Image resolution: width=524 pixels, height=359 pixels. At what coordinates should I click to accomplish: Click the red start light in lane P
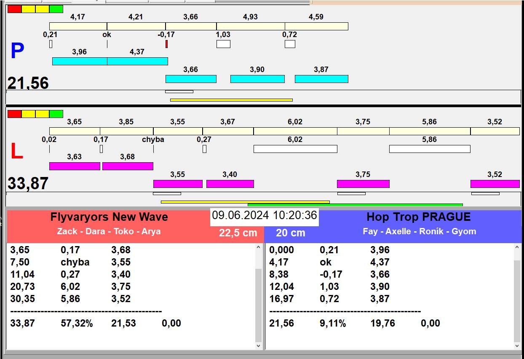click(14, 9)
